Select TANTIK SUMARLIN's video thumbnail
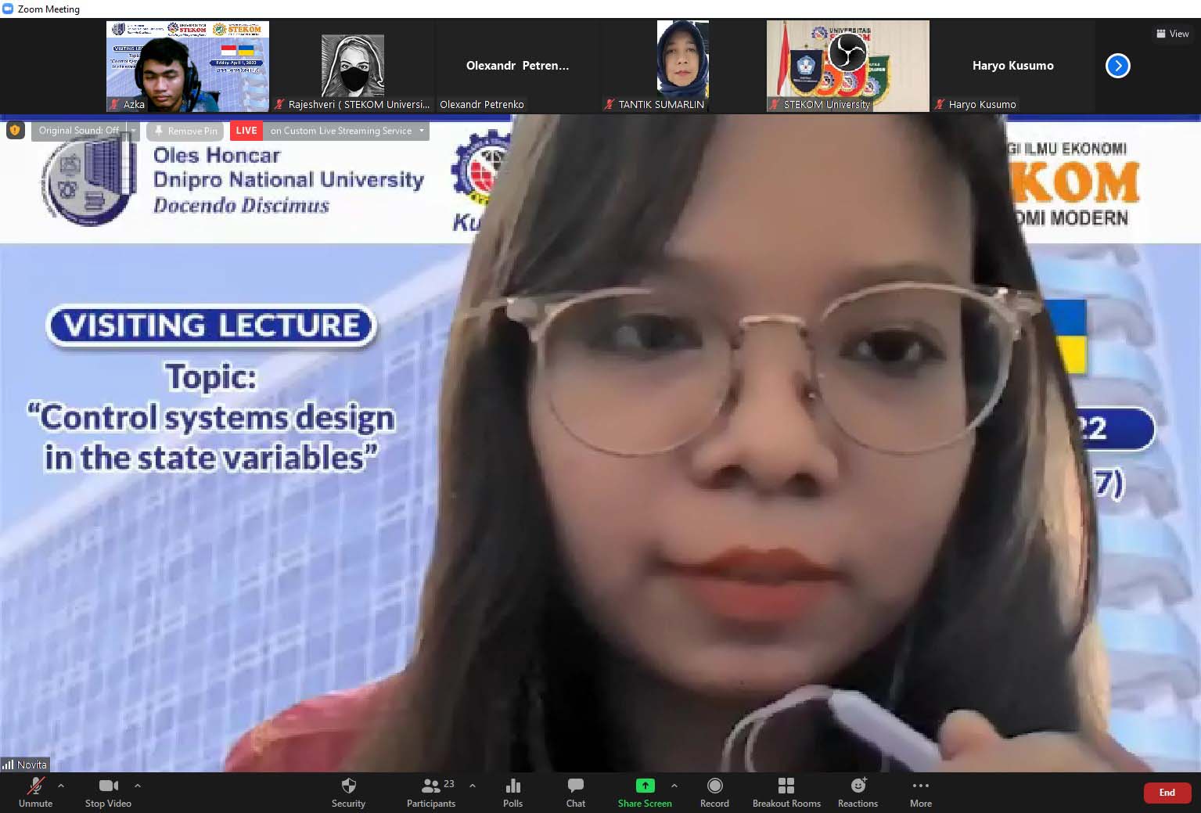This screenshot has height=813, width=1201. (x=683, y=67)
